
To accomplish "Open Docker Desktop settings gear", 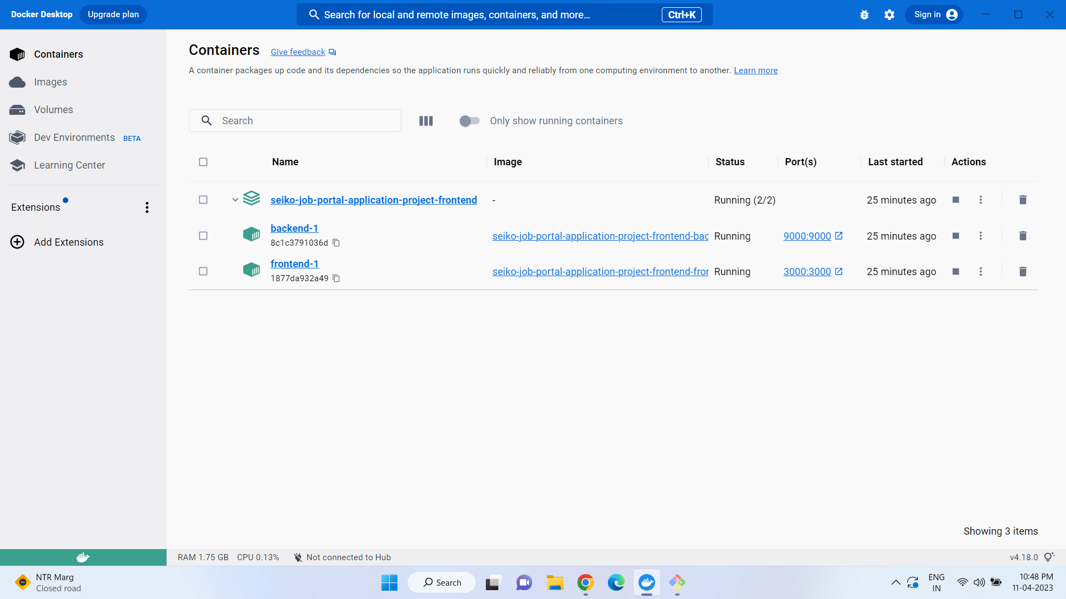I will click(889, 14).
